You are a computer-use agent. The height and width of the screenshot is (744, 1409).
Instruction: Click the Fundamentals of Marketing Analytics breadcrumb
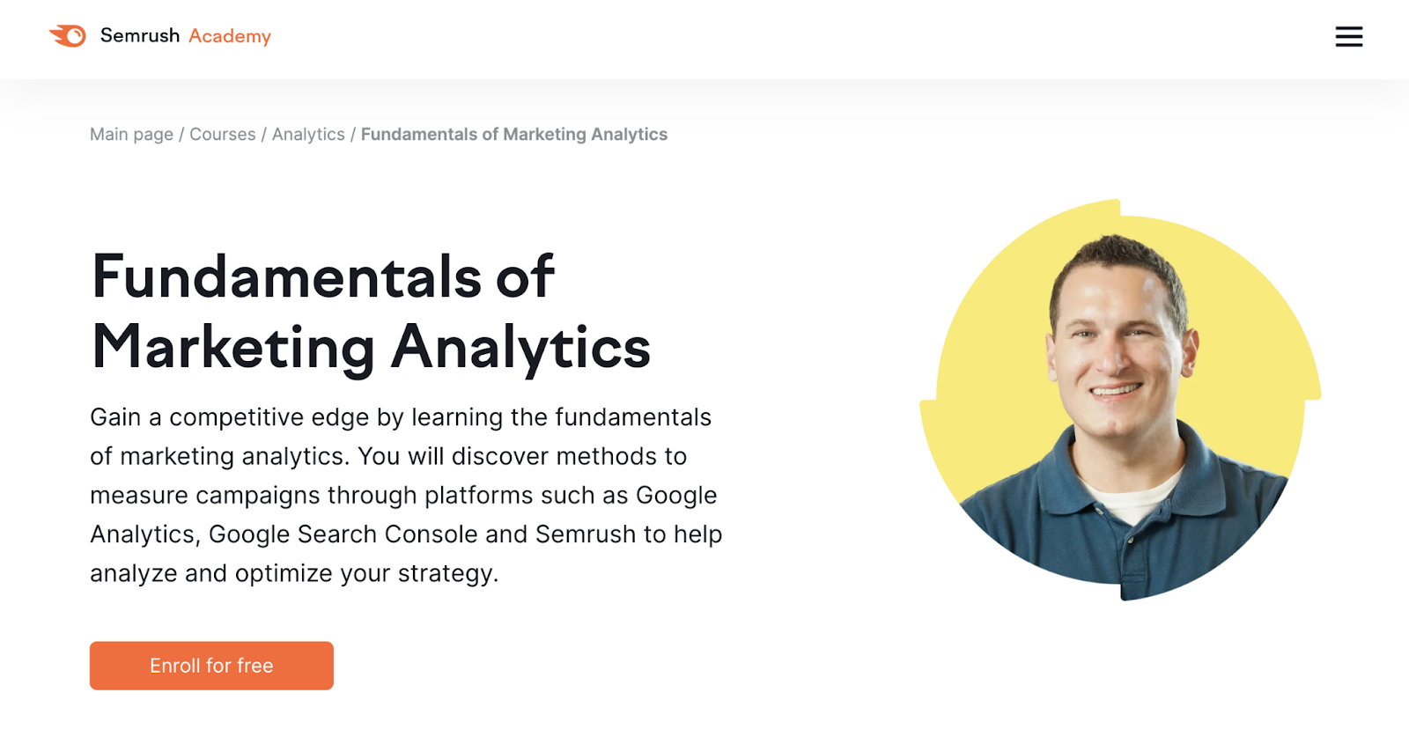click(x=513, y=134)
